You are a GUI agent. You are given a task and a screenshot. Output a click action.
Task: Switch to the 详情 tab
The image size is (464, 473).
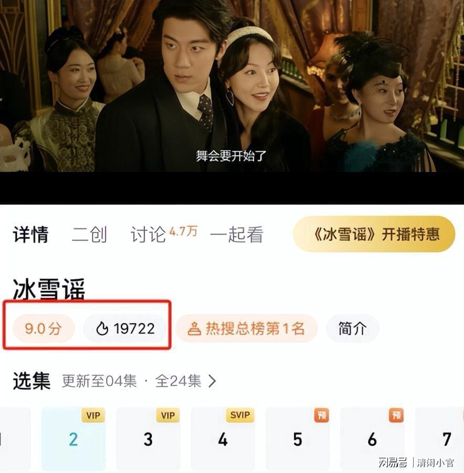(30, 234)
